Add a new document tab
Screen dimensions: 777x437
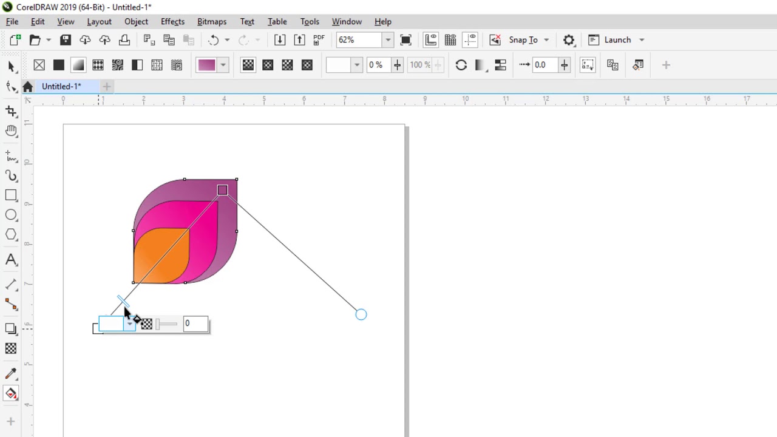107,86
